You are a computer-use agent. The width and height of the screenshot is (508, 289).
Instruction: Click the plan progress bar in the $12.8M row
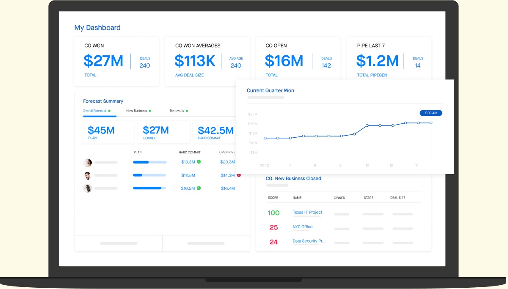tap(150, 175)
